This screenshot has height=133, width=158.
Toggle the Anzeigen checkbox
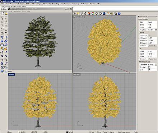149,67
